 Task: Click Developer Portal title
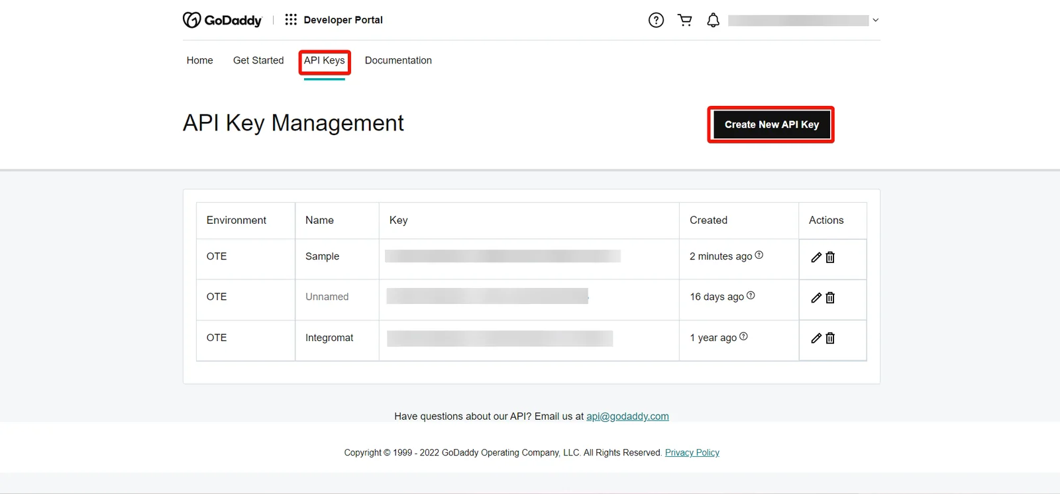tap(343, 20)
